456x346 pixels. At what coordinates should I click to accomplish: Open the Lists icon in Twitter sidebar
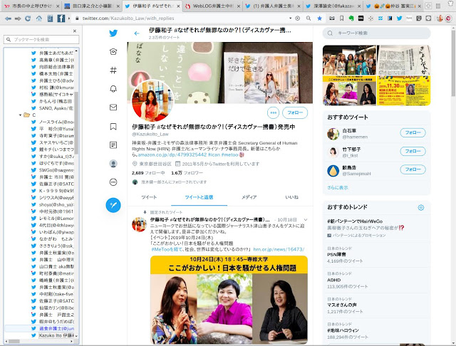[113, 145]
